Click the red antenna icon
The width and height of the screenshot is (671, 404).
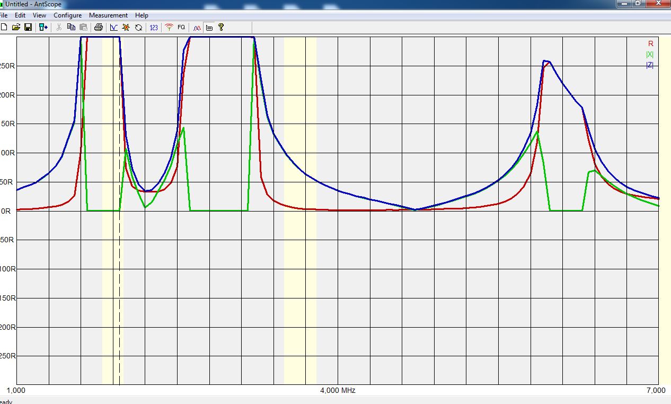[x=169, y=27]
